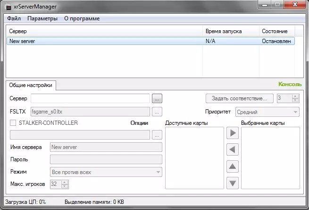309x210 pixels.
Task: Open the Режим dropdown showing Все против всех
Action: pyautogui.click(x=106, y=172)
